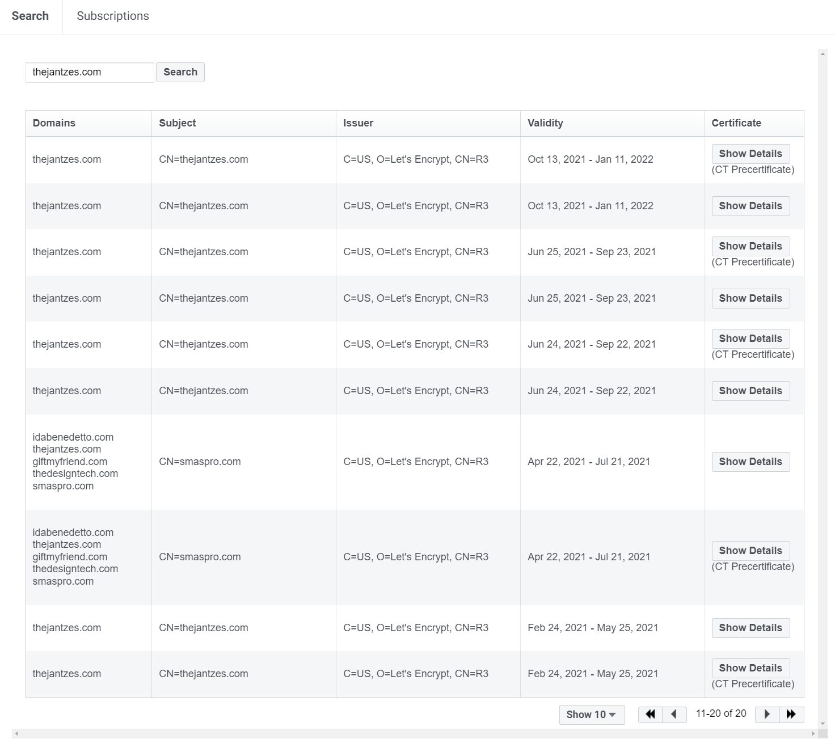
Task: Show Details for Oct 13, 2021 CT Precertificate
Action: (750, 154)
